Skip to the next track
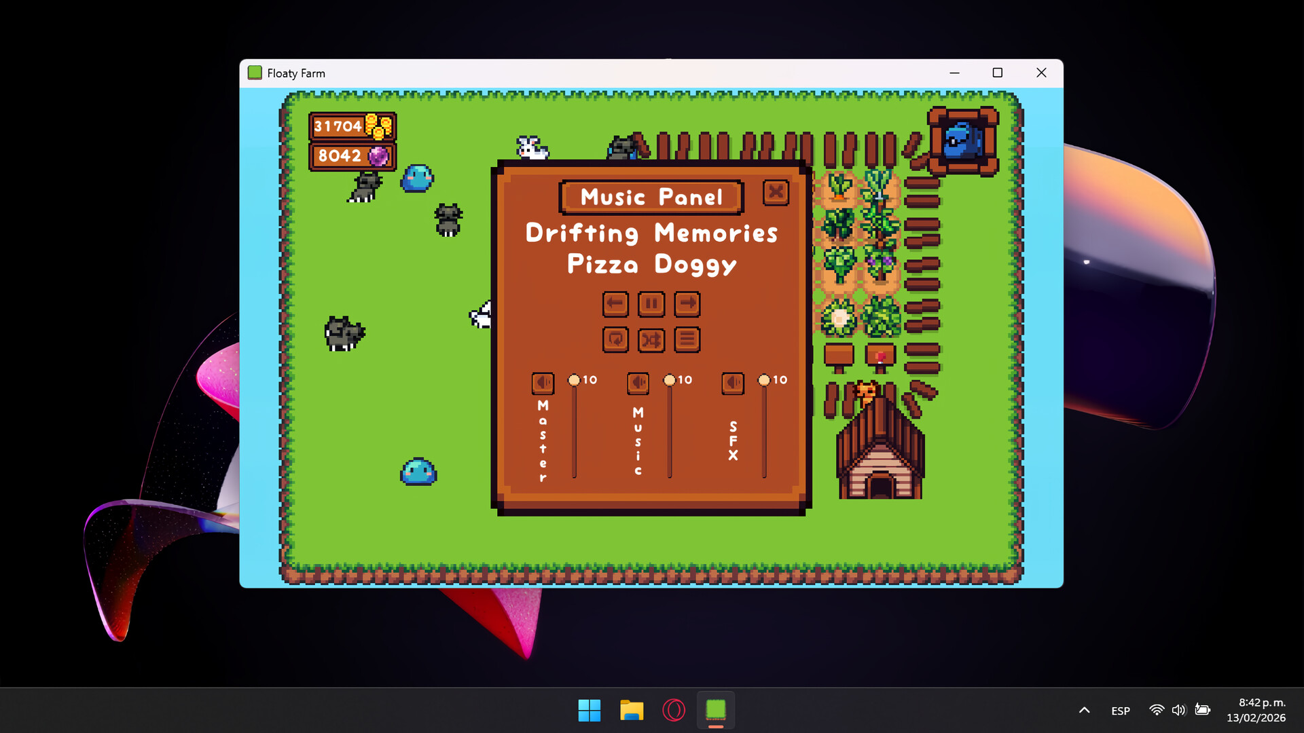The image size is (1304, 733). (687, 304)
